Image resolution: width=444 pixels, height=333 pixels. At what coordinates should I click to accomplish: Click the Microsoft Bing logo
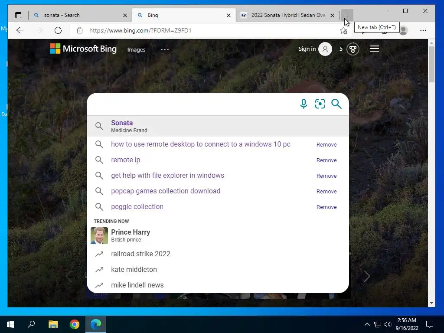pyautogui.click(x=83, y=49)
